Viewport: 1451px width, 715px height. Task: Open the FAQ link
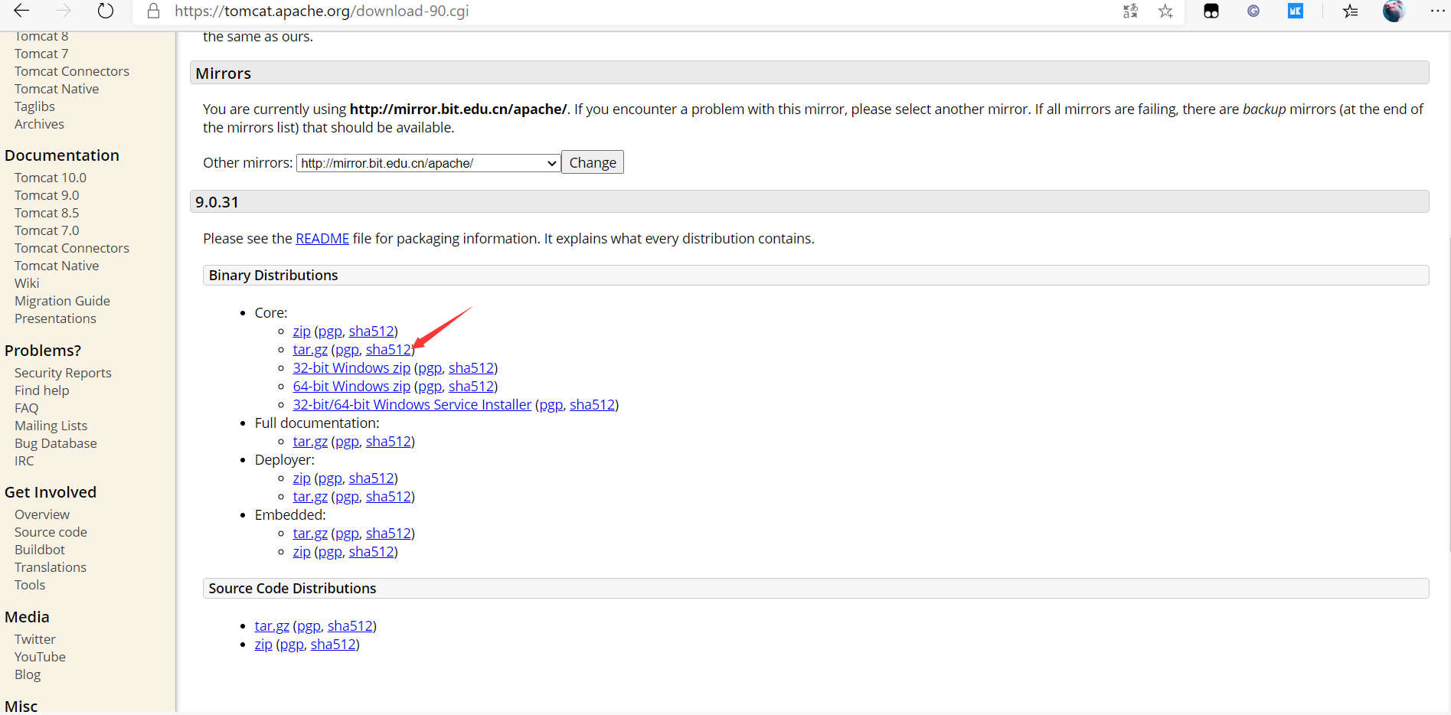(x=26, y=408)
